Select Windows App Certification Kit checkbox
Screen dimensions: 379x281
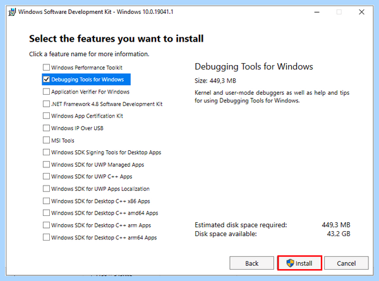[x=46, y=116]
